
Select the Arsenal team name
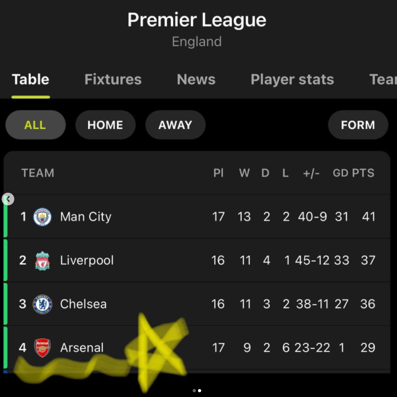point(82,348)
